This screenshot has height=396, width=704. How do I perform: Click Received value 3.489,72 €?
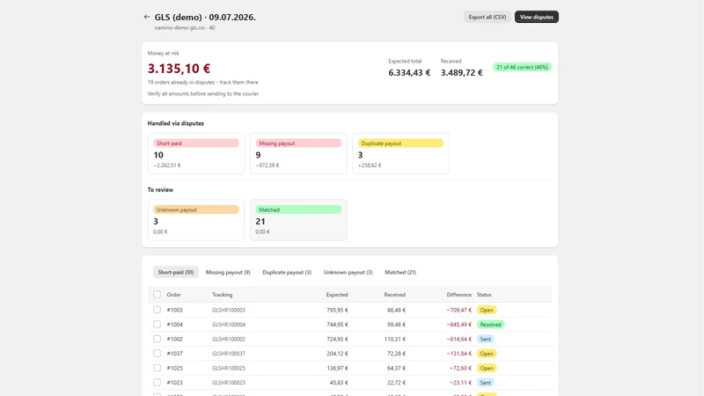pos(461,73)
